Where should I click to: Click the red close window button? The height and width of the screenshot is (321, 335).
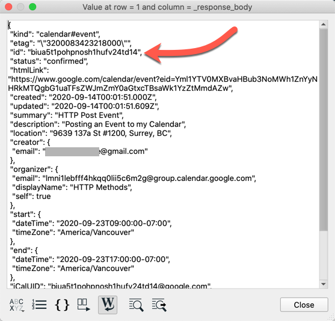[8, 7]
